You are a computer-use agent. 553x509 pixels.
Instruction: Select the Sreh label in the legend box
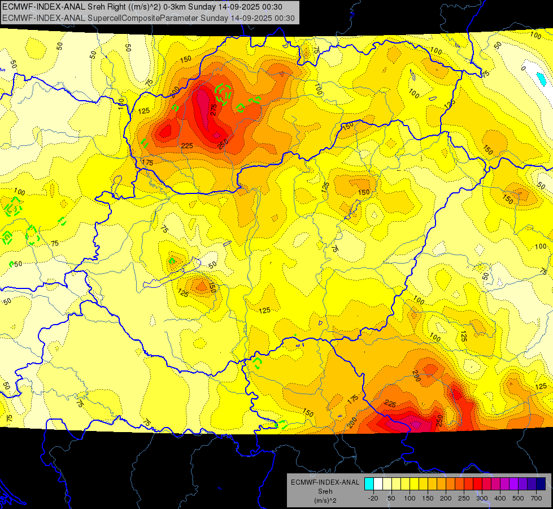point(325,491)
